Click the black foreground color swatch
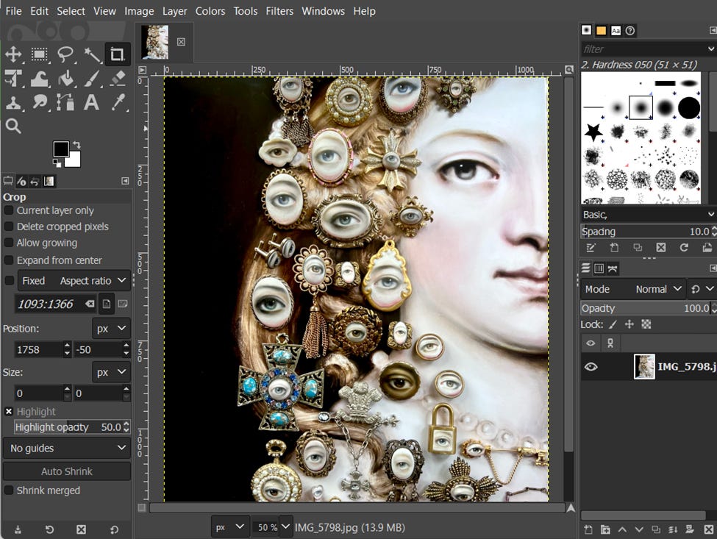 tap(61, 149)
